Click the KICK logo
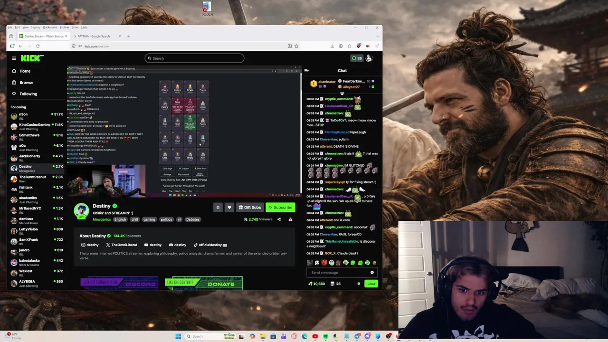Screen dimensions: 608x342 (32, 58)
